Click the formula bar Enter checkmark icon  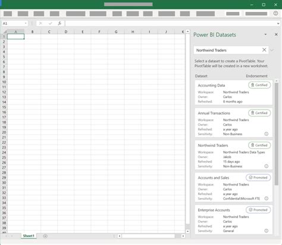click(50, 23)
